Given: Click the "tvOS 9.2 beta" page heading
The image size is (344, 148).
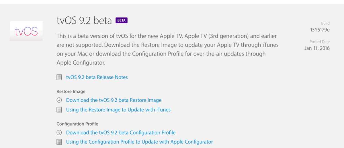Looking at the screenshot, I should coord(84,21).
